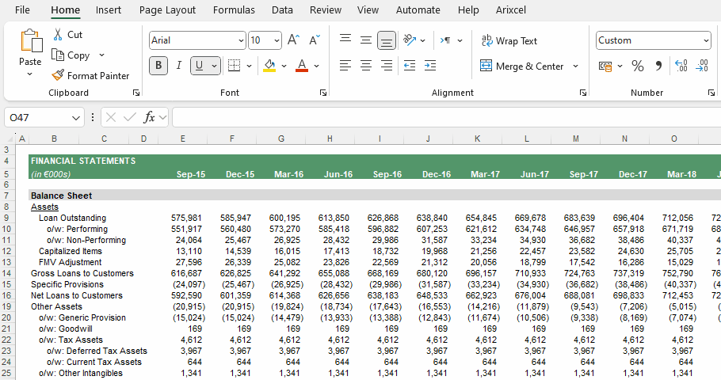The image size is (721, 380).
Task: Expand the Custom number format dropdown
Action: pos(706,40)
